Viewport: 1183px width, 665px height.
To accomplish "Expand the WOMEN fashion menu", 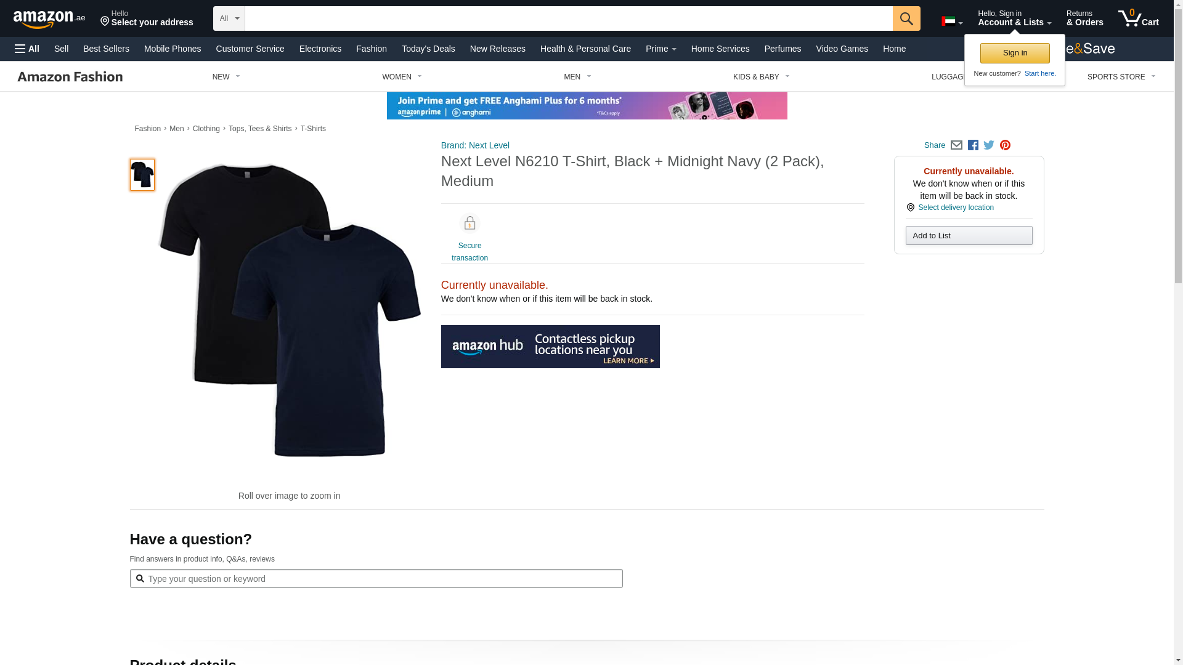I will [402, 77].
